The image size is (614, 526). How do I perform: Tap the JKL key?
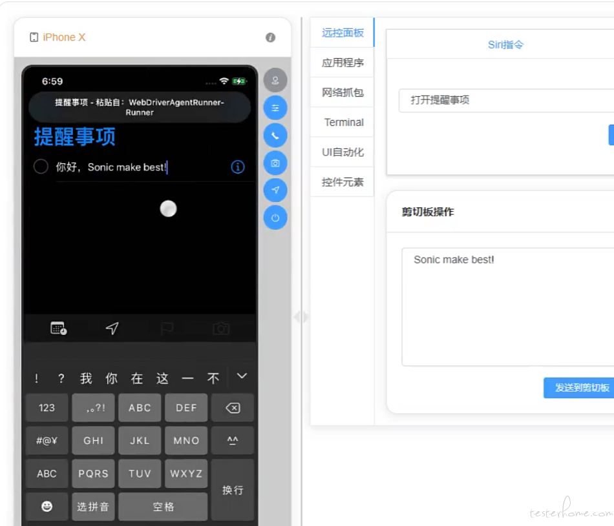[x=140, y=440]
